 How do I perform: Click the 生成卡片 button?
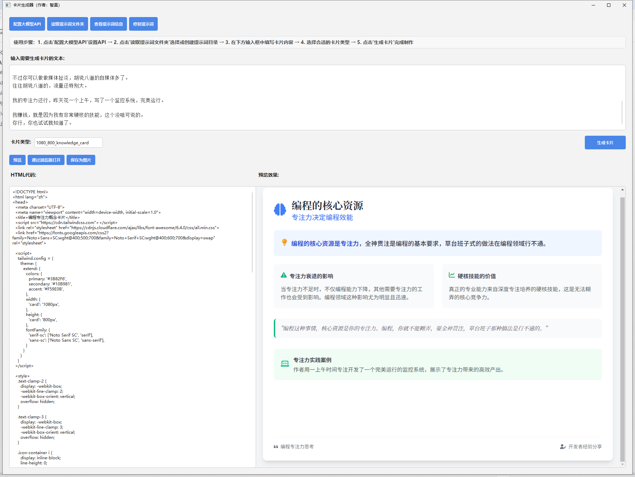click(605, 143)
